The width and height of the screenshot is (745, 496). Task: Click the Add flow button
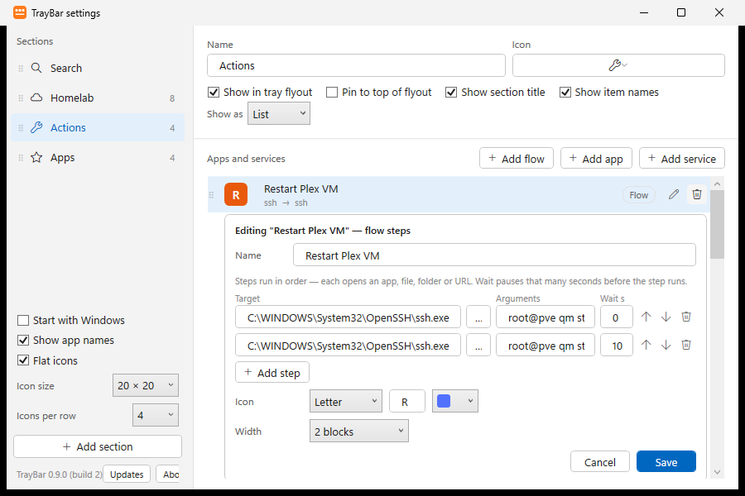pos(517,159)
